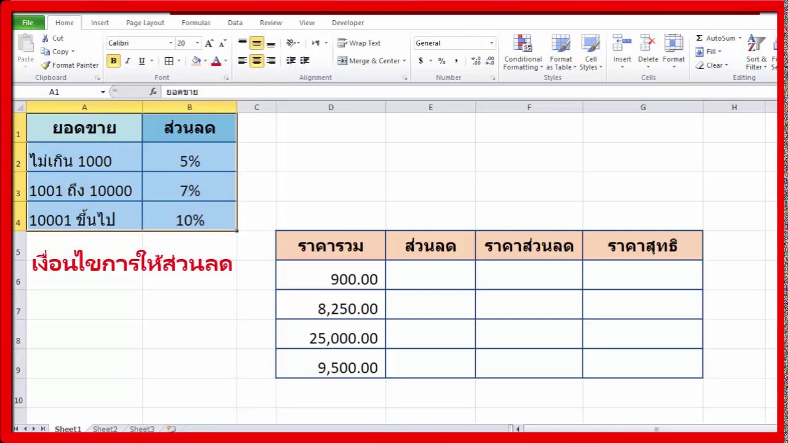
Task: Decrease font size with shrink font icon
Action: [x=222, y=43]
